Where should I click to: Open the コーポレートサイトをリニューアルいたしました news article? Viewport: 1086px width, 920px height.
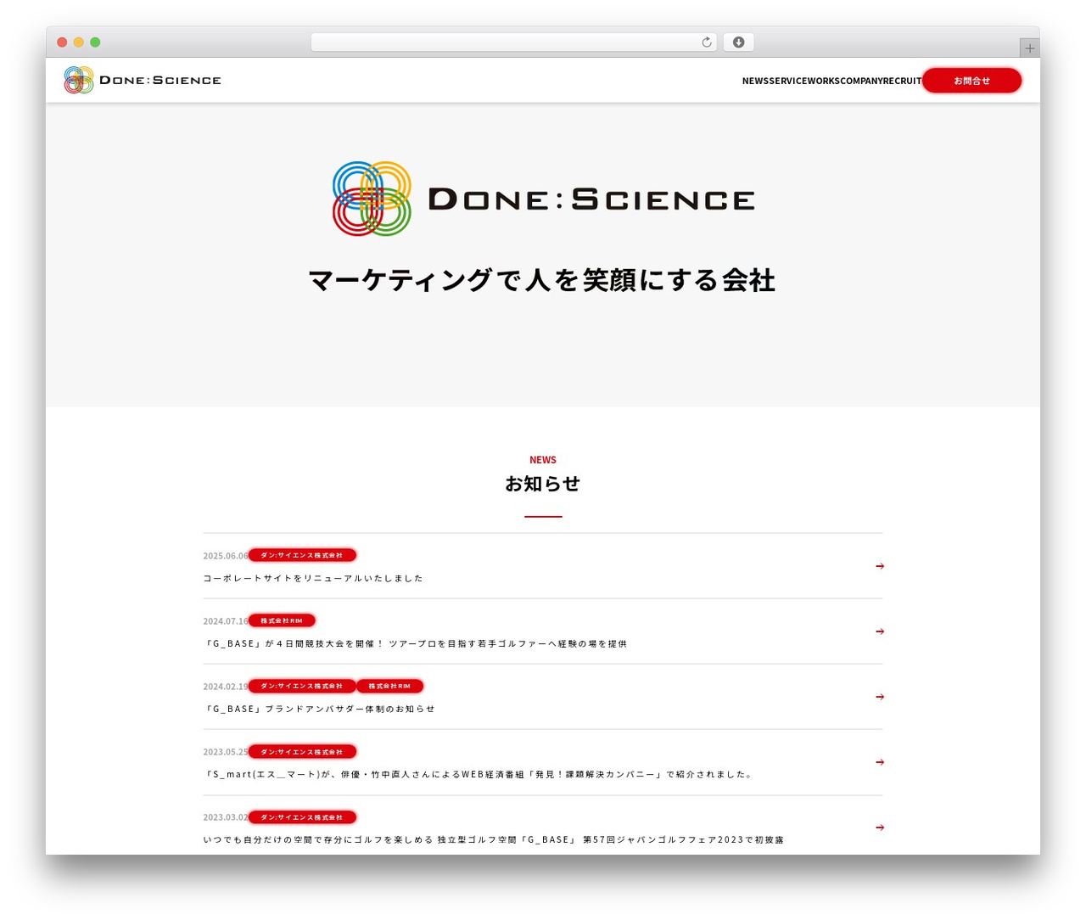[x=313, y=578]
